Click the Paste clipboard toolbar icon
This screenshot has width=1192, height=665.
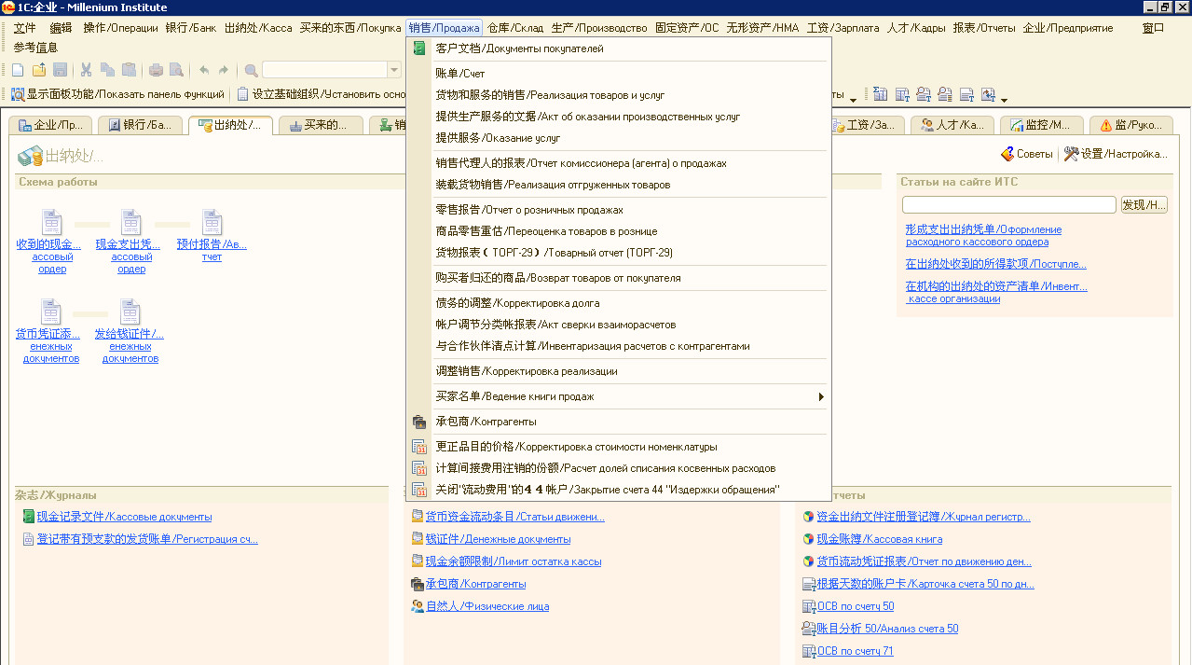point(129,70)
